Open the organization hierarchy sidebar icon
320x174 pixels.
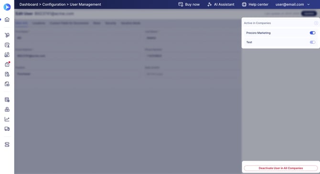(7, 110)
